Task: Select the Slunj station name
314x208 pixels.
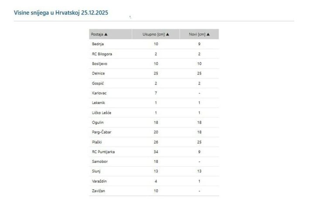Action: click(97, 171)
